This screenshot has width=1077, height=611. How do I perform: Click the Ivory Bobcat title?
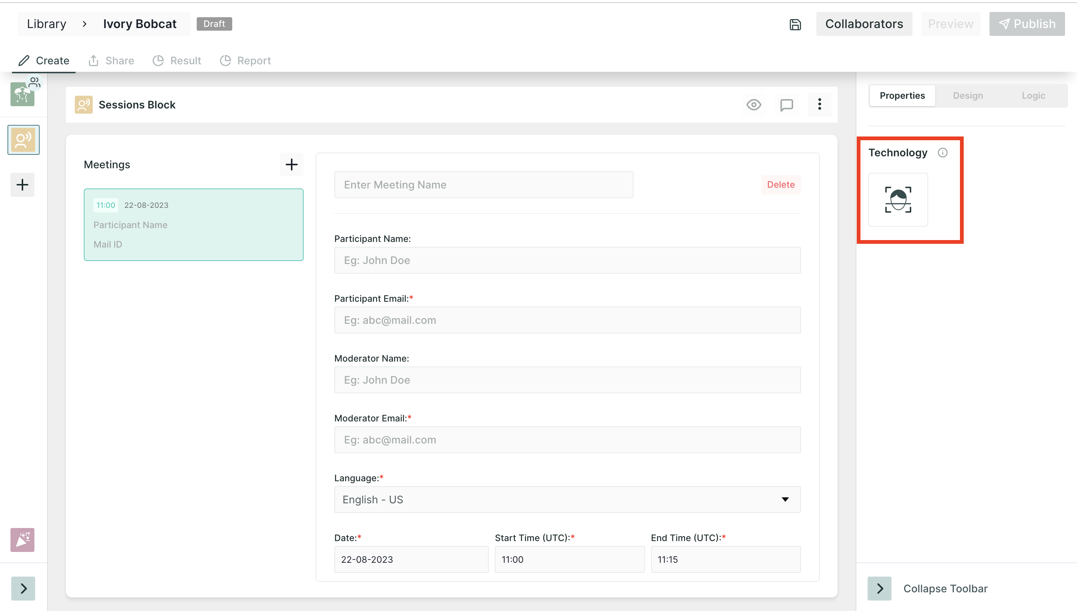[140, 24]
